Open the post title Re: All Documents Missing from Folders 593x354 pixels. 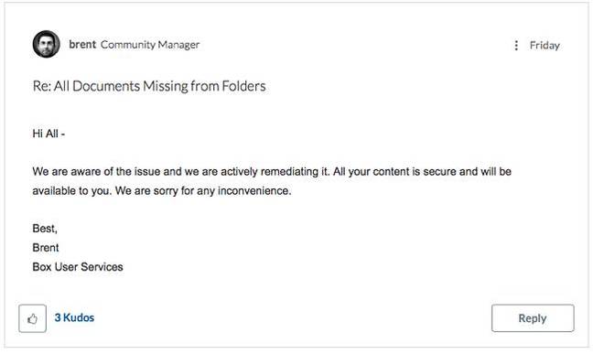pos(149,86)
